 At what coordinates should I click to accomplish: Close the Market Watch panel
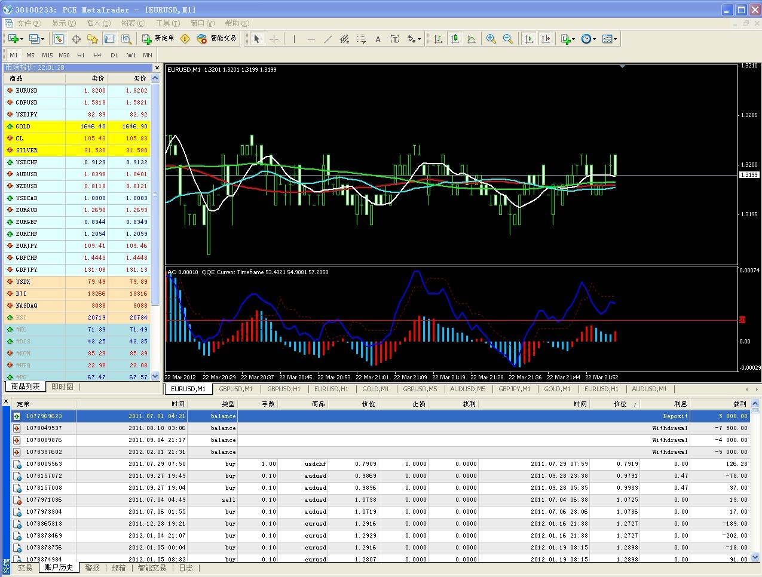point(157,68)
